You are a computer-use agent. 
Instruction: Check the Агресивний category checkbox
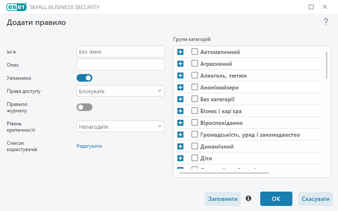coord(195,63)
